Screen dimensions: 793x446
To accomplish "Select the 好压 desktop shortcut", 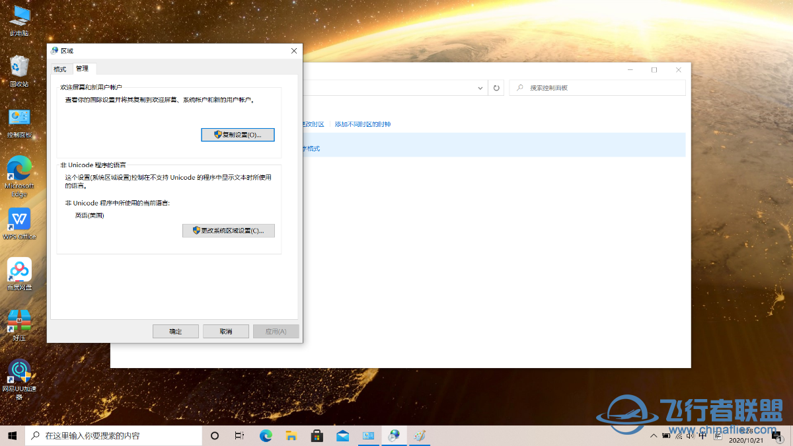I will (x=19, y=326).
